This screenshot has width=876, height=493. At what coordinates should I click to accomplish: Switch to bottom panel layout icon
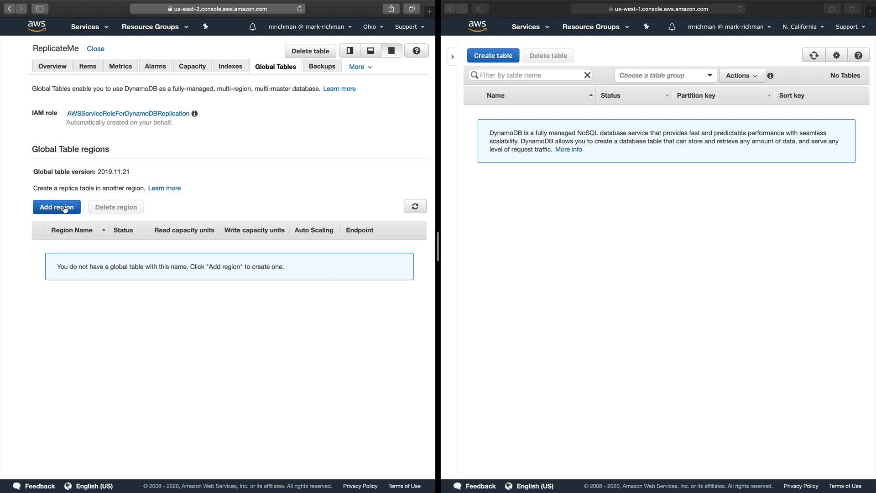(370, 51)
